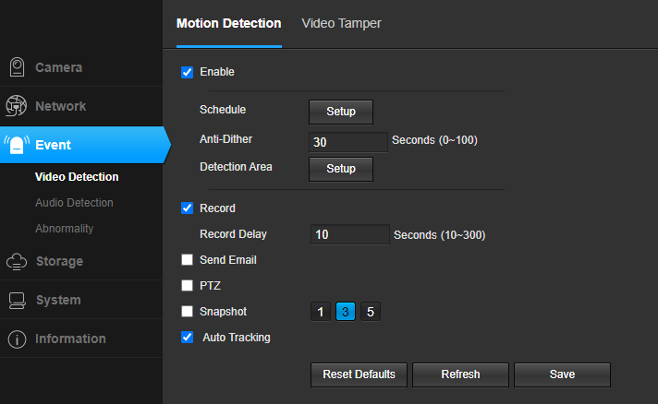
Task: Select snapshot count 1
Action: [x=321, y=312]
